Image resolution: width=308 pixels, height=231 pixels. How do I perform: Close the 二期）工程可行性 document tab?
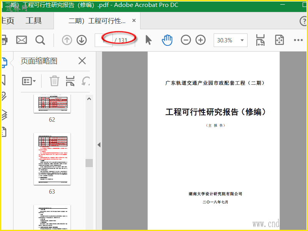point(134,20)
